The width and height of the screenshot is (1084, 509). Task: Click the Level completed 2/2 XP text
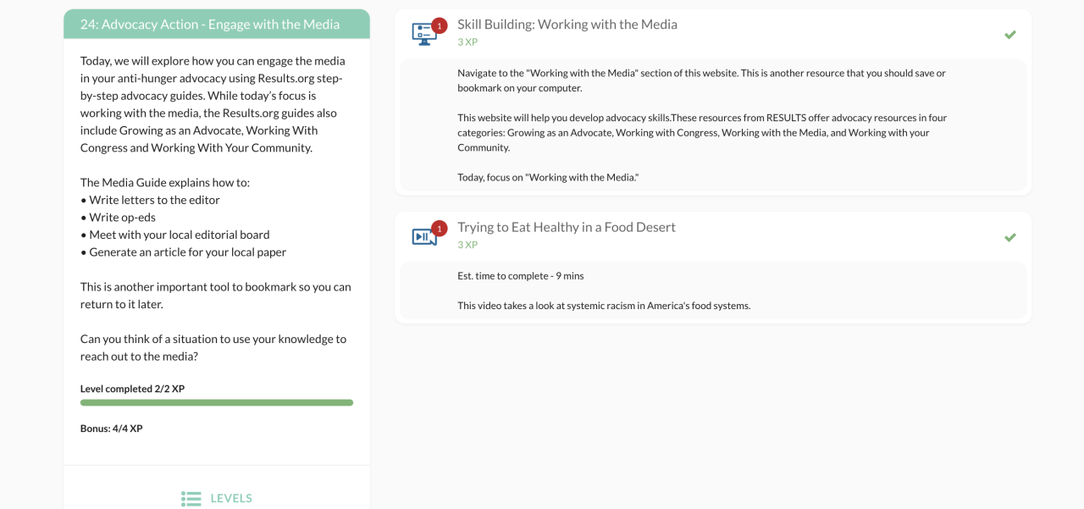(x=132, y=389)
